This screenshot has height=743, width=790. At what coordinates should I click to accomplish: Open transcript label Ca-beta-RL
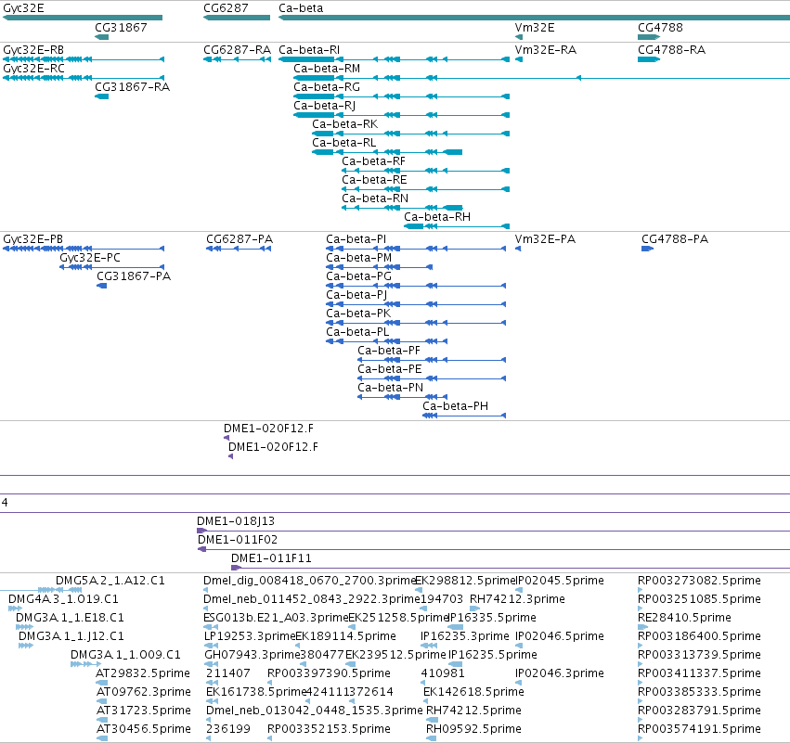coord(344,143)
